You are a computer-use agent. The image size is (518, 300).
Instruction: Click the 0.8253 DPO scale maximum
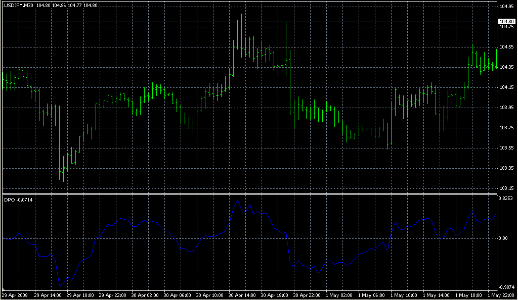pos(506,198)
